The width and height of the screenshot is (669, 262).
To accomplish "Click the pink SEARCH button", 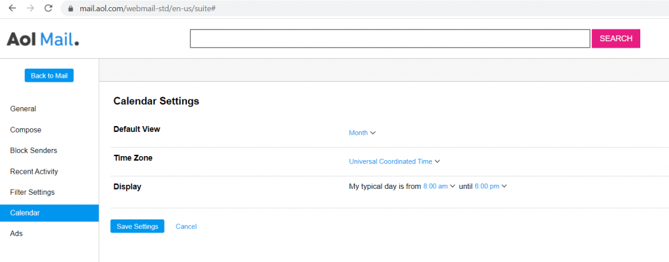I will tap(615, 39).
